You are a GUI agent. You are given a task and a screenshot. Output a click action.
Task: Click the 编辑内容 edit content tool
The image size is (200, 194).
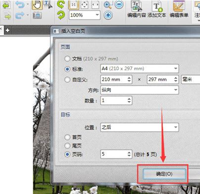click(137, 9)
